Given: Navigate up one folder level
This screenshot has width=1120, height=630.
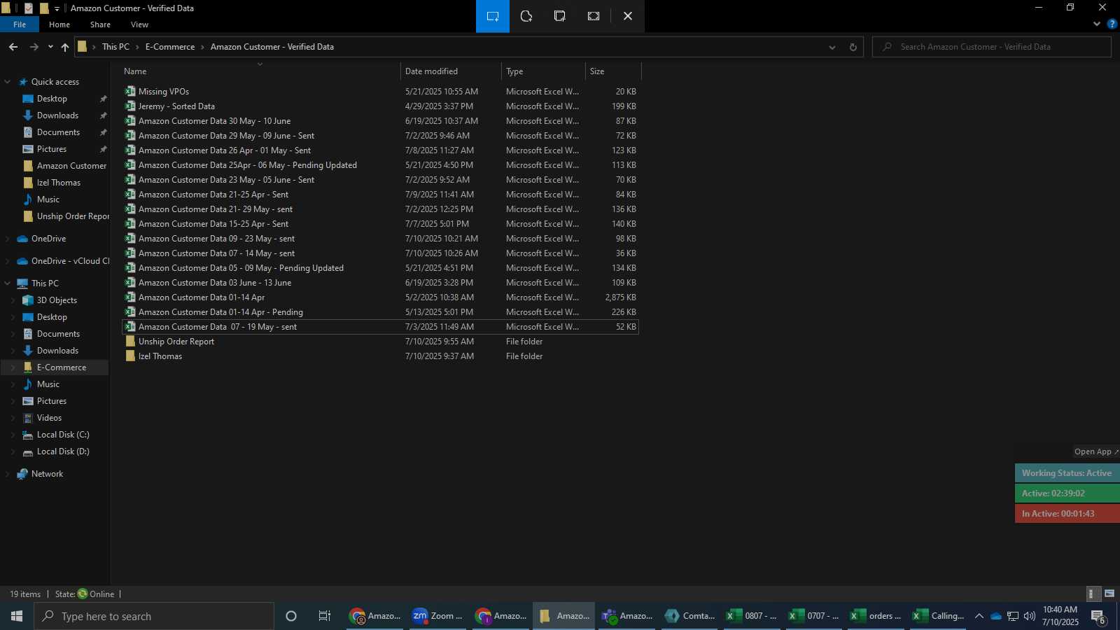Looking at the screenshot, I should point(65,47).
